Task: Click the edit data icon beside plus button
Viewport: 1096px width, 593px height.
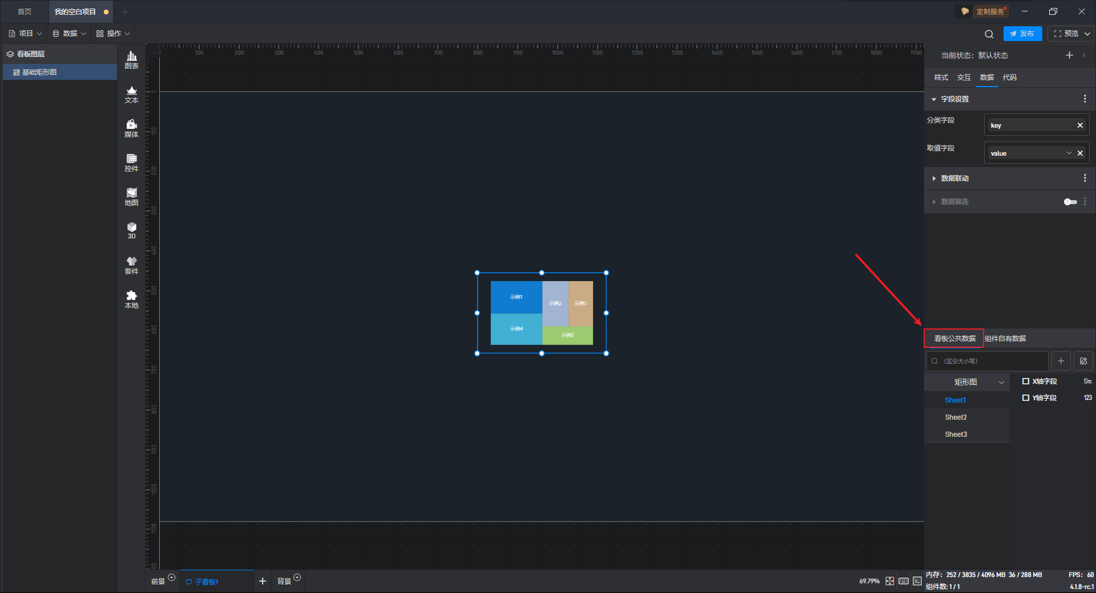Action: pos(1083,361)
